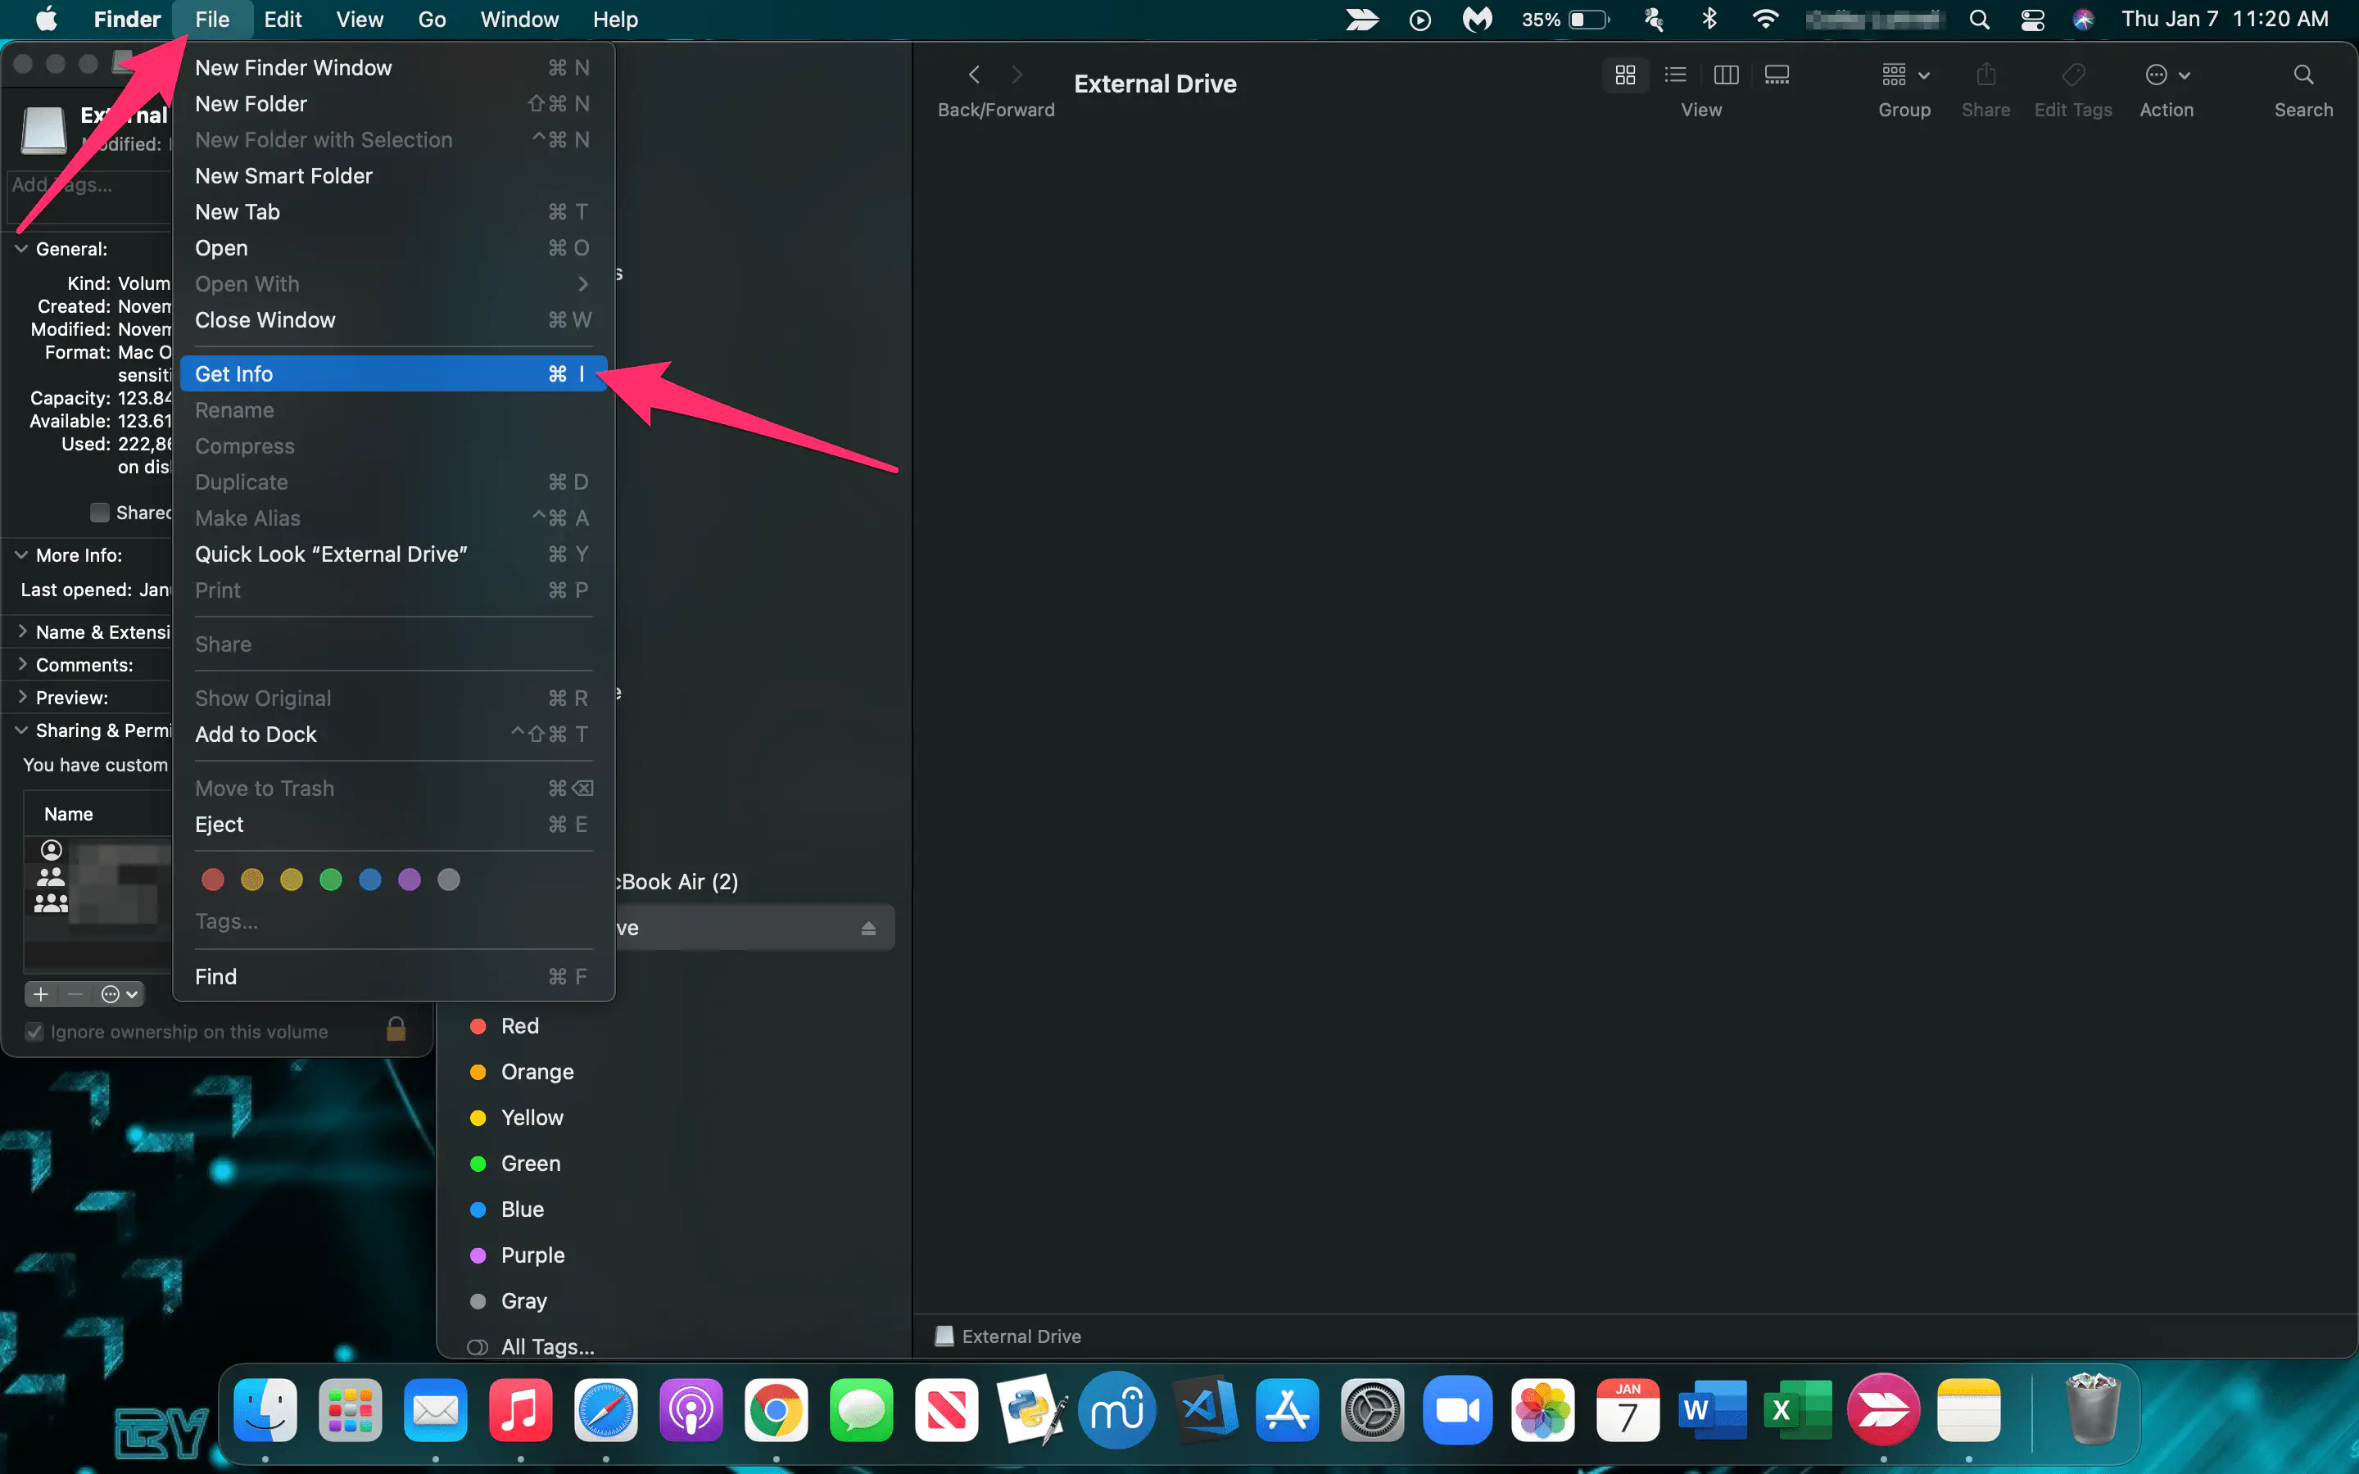Viewport: 2359px width, 1474px height.
Task: Select the Purple tag in sidebar
Action: (x=518, y=1255)
